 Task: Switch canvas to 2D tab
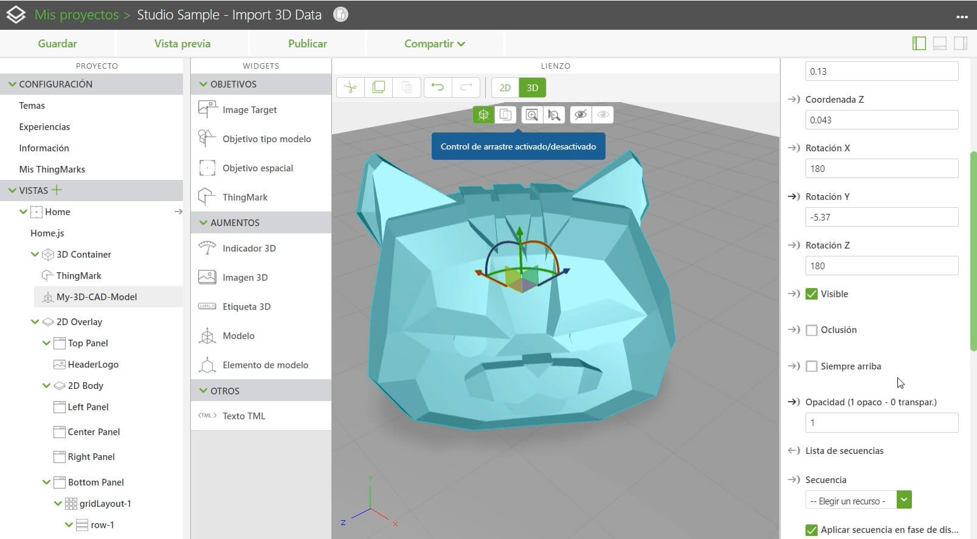click(x=505, y=88)
